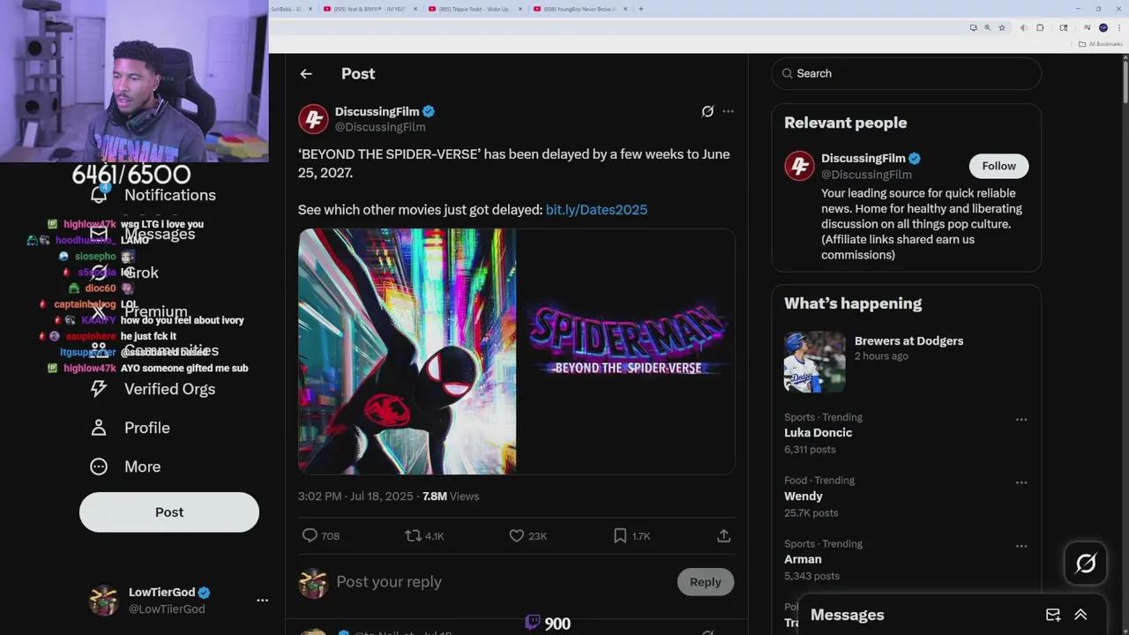
Task: Go back with the arrow beside Post
Action: pos(306,74)
